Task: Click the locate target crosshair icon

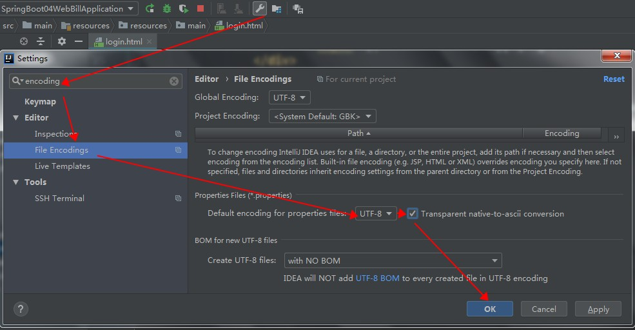Action: [24, 41]
